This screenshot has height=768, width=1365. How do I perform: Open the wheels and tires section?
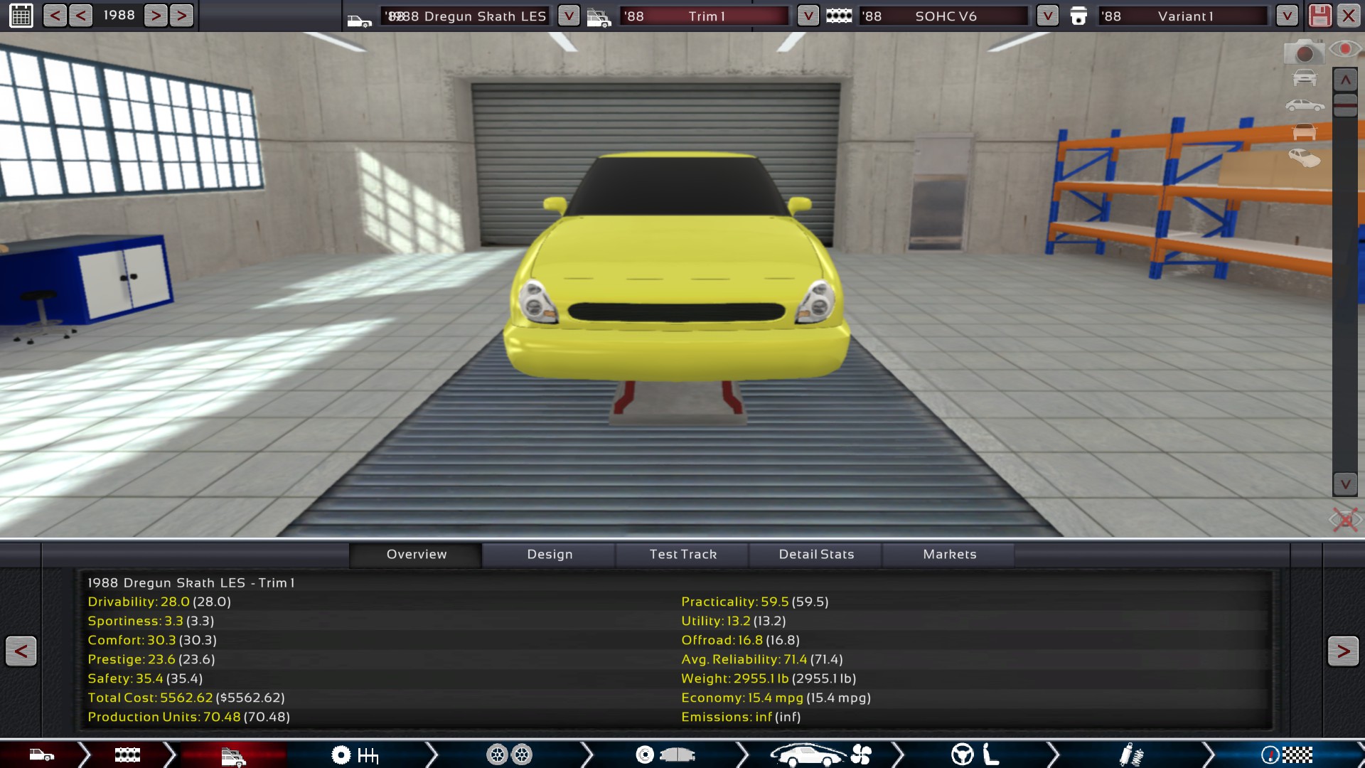click(x=509, y=754)
